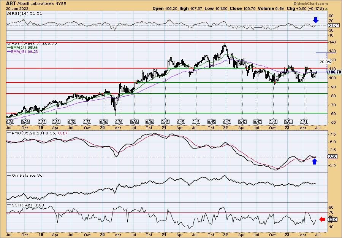Image resolution: width=342 pixels, height=238 pixels.
Task: Click the purple line swatch for EMA(43)
Action: click(9, 51)
